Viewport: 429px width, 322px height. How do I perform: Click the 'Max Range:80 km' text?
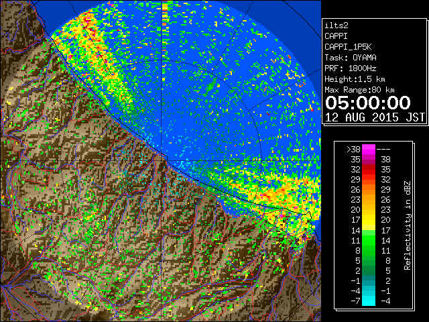click(x=359, y=90)
